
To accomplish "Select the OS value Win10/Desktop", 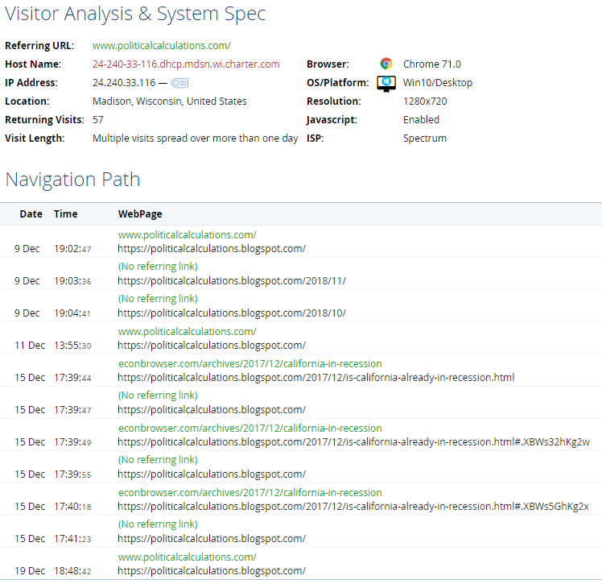I will (x=438, y=83).
